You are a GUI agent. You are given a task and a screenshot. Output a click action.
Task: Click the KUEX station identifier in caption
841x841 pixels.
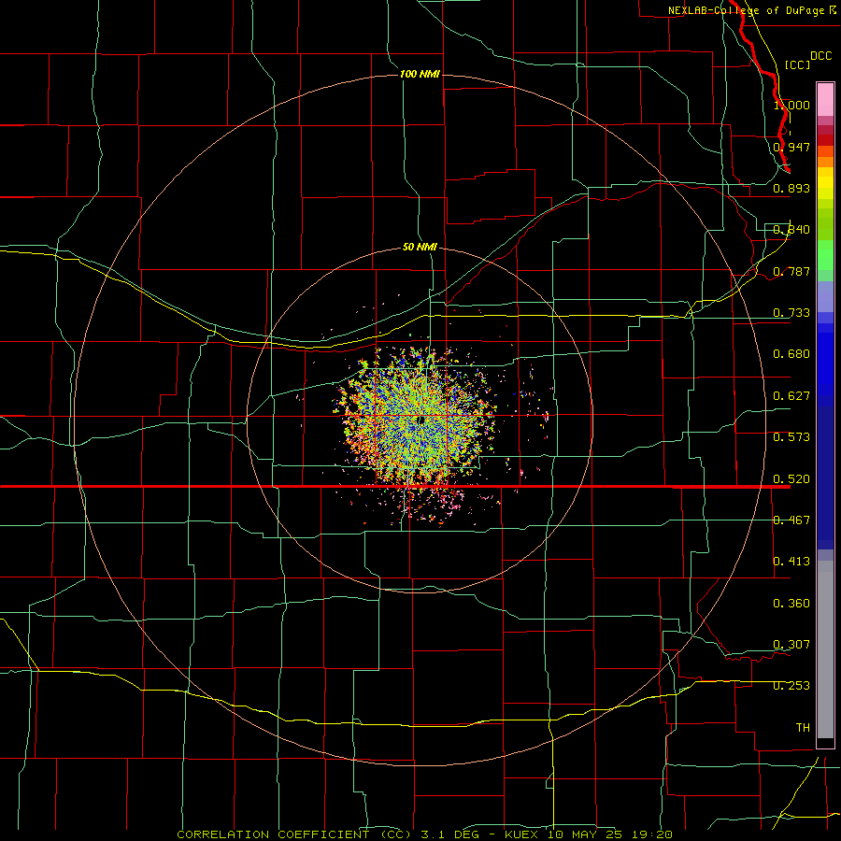[523, 834]
